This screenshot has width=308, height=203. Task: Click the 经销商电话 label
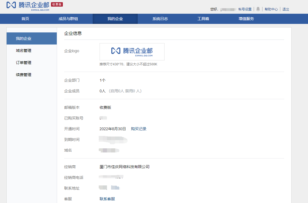click(74, 177)
